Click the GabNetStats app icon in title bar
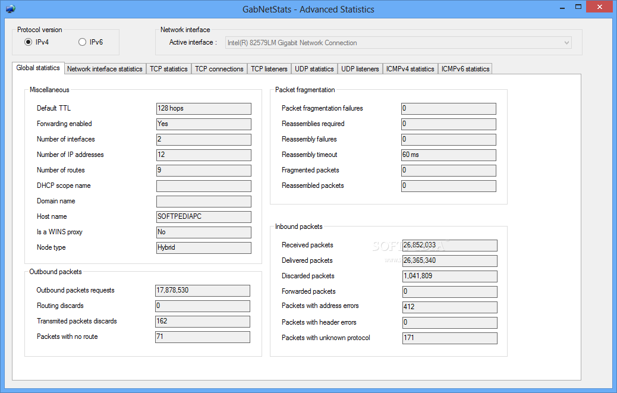The width and height of the screenshot is (617, 393). tap(11, 9)
